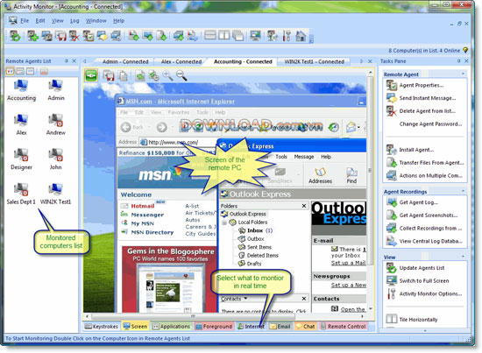Click Install Agent in Tasks Pane
The image size is (482, 353).
coord(416,150)
